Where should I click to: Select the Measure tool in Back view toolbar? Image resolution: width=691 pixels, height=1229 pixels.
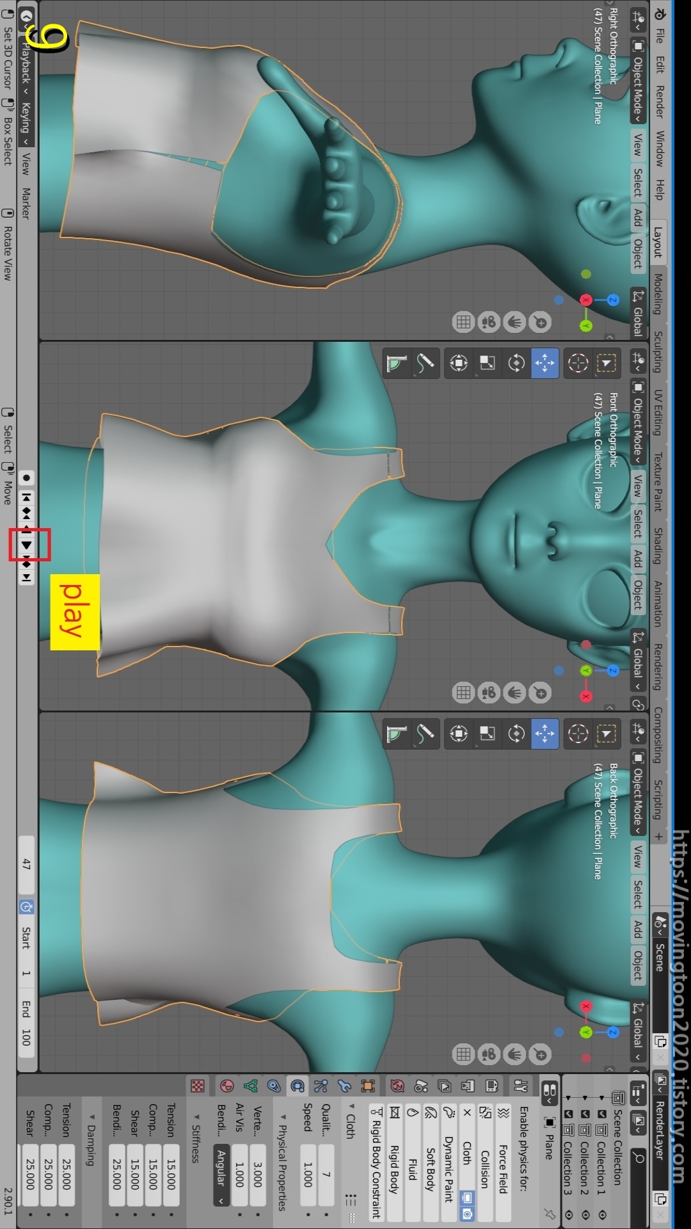[x=397, y=734]
